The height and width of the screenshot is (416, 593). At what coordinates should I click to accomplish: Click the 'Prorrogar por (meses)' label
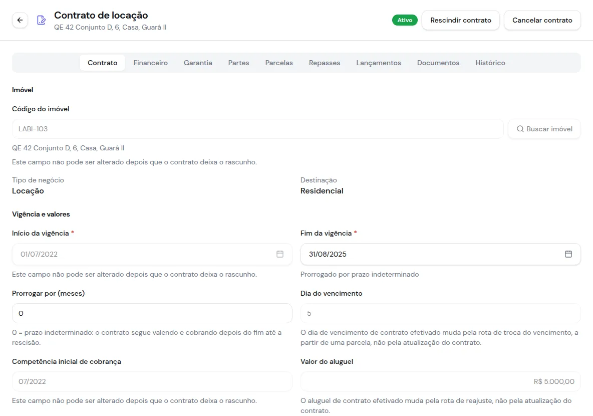coord(49,293)
